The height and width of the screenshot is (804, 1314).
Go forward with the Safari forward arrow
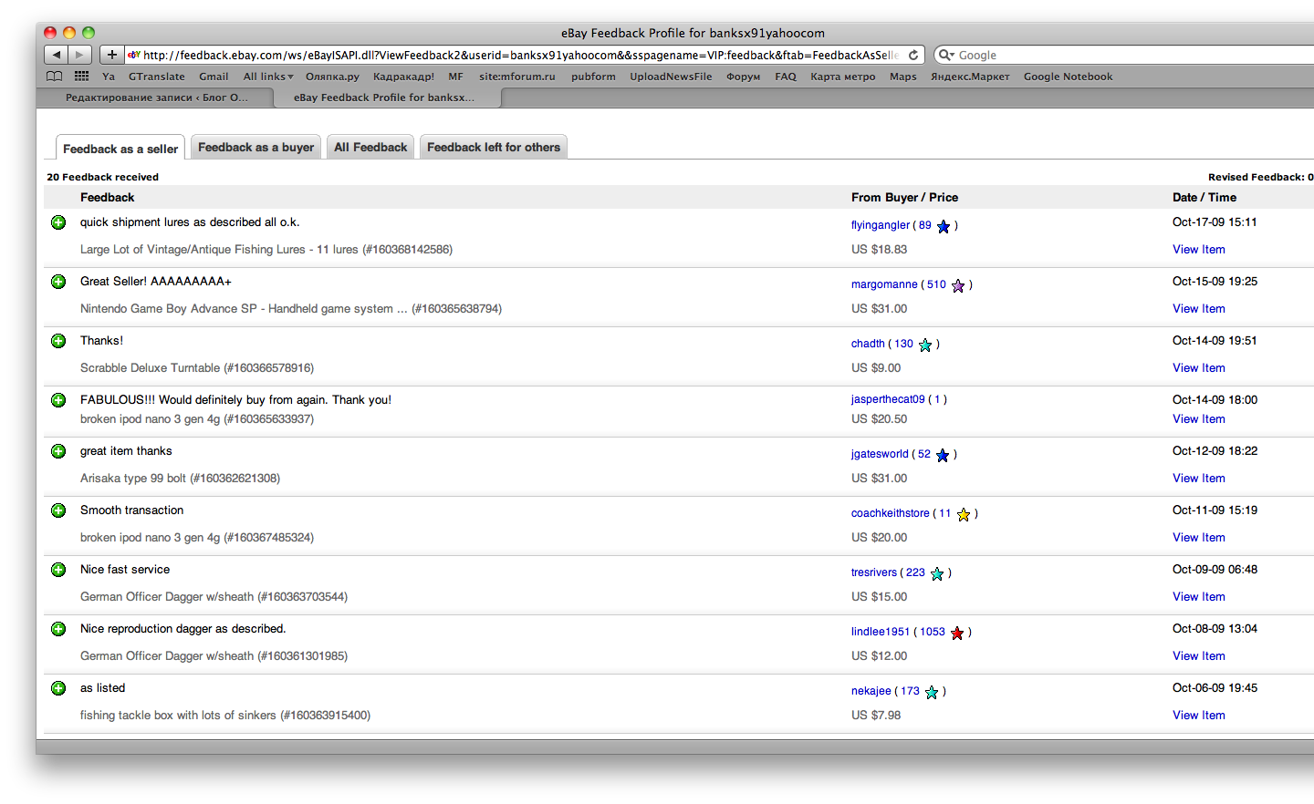coord(80,55)
